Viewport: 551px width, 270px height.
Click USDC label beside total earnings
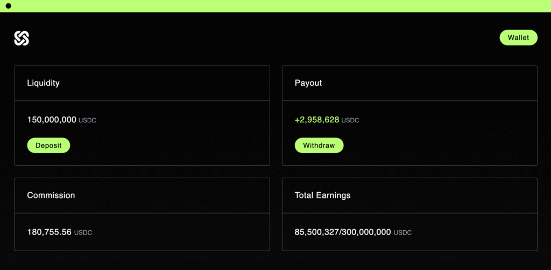tap(402, 232)
